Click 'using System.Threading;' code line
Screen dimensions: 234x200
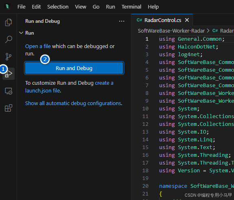(x=195, y=155)
